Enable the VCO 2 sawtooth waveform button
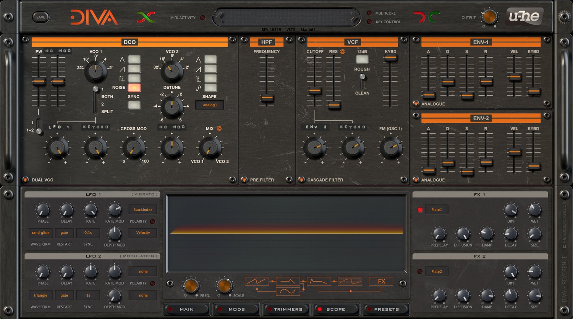 coord(210,69)
